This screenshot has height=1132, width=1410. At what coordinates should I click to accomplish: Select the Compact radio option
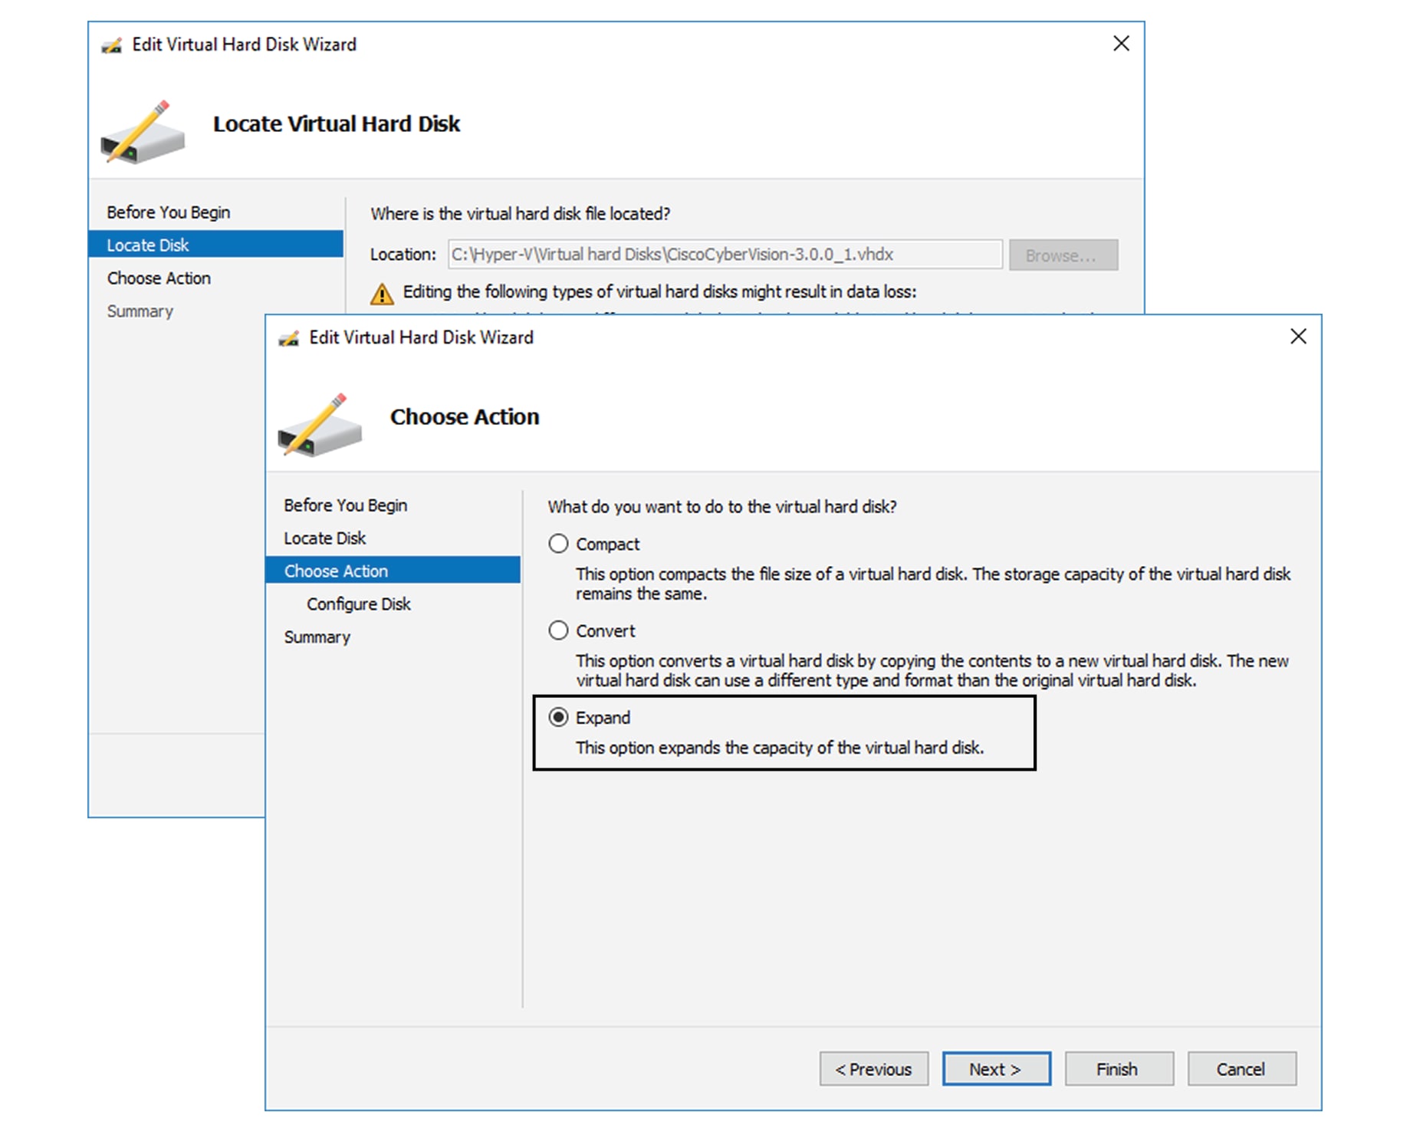(x=558, y=544)
